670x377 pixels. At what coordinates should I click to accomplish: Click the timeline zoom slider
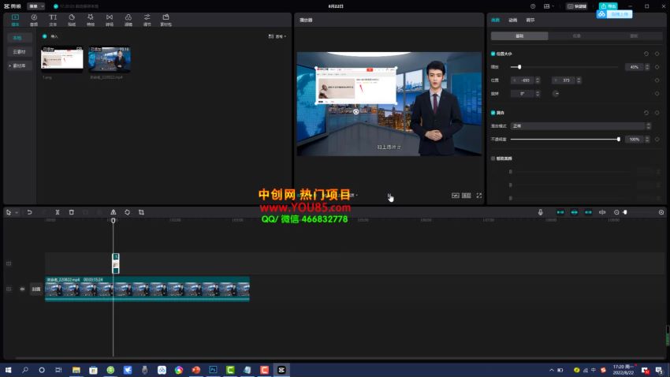[x=625, y=212]
